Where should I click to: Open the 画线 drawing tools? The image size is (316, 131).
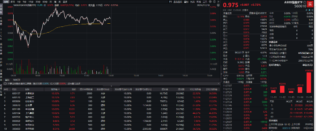[x=198, y=2]
